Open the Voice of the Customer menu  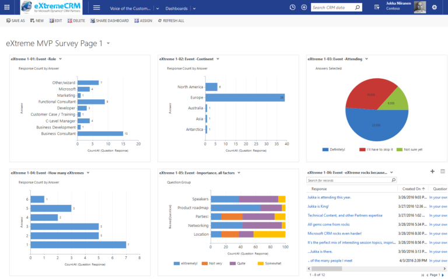(130, 9)
